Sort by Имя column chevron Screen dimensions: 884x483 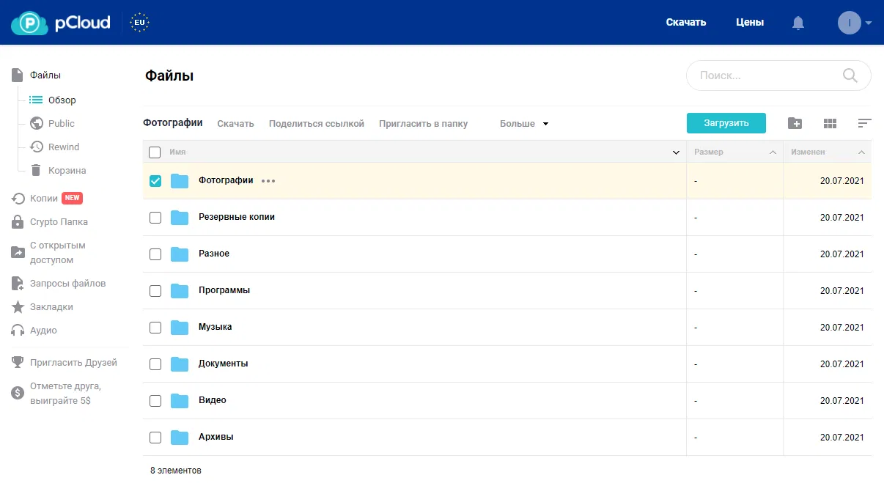pos(676,152)
